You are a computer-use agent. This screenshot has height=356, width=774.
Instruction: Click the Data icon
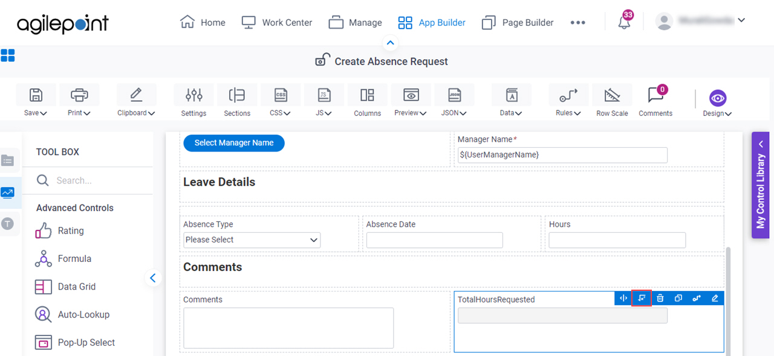click(x=512, y=95)
